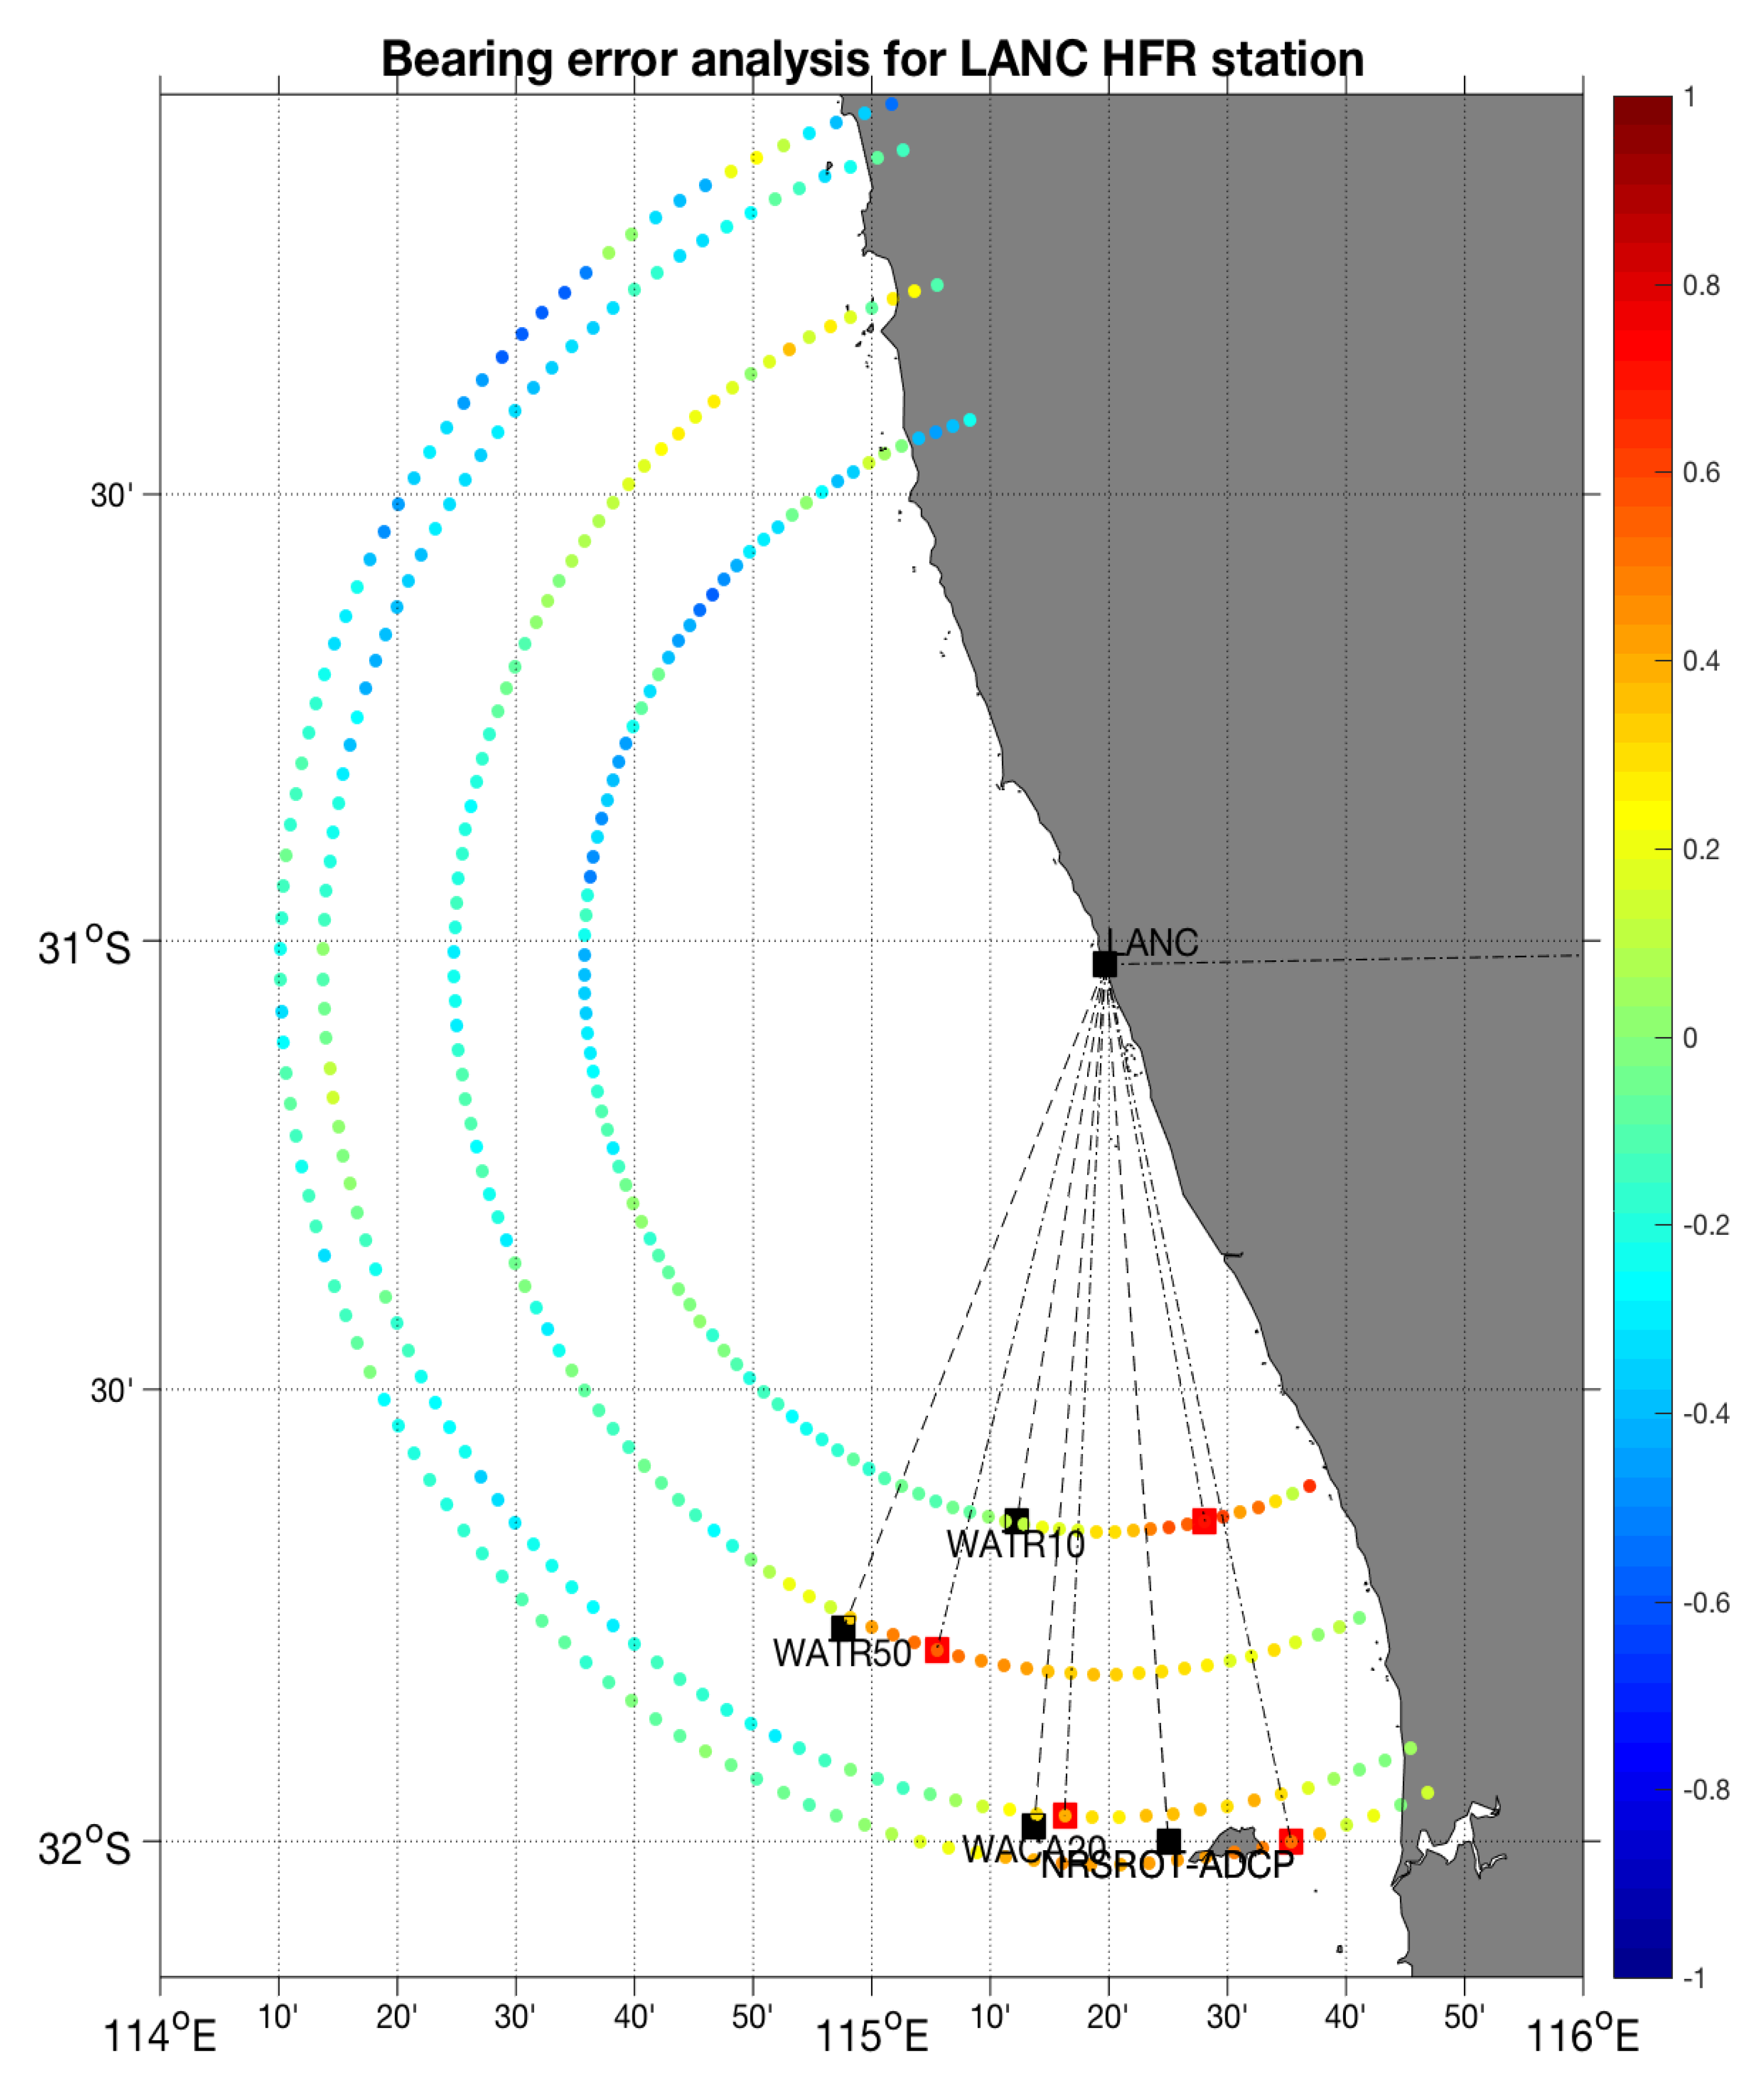Click the LANC text label
The height and width of the screenshot is (2089, 1764).
[1153, 943]
